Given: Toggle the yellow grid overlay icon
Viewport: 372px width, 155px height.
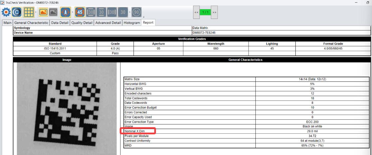Looking at the screenshot, I should click(29, 12).
